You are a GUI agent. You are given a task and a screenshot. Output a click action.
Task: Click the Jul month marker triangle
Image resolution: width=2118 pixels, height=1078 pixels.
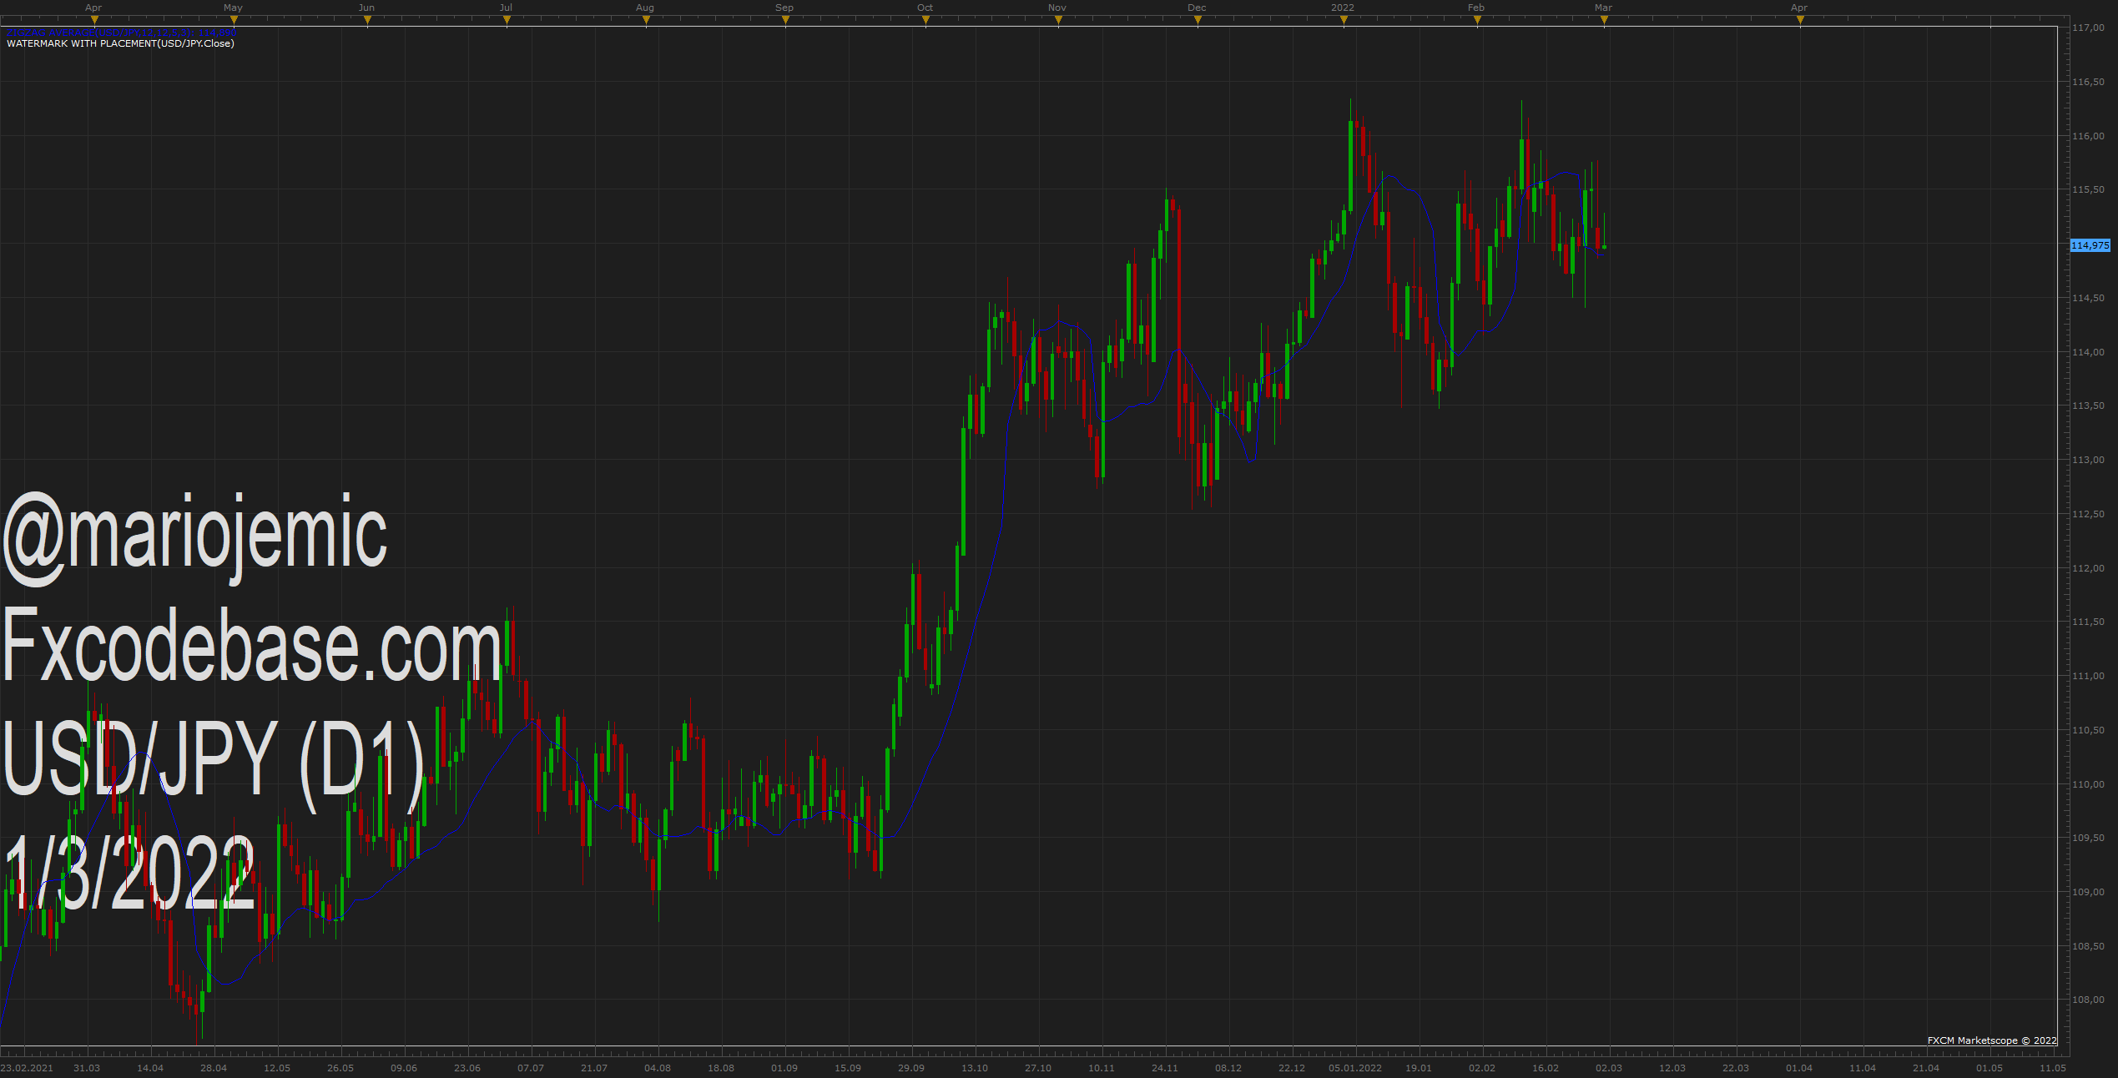click(507, 20)
